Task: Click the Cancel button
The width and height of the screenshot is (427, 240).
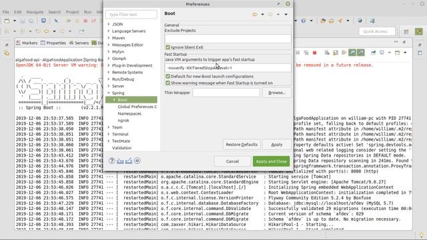Action: click(x=232, y=161)
